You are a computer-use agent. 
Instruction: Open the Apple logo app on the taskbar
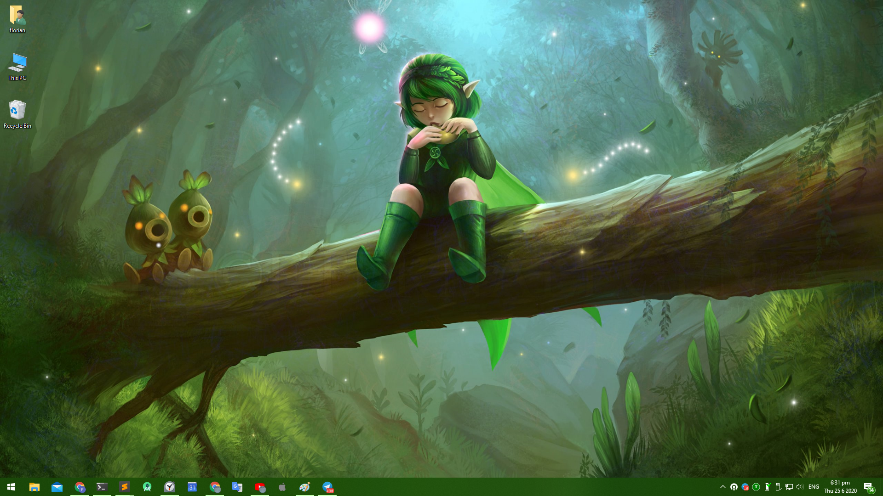tap(282, 487)
